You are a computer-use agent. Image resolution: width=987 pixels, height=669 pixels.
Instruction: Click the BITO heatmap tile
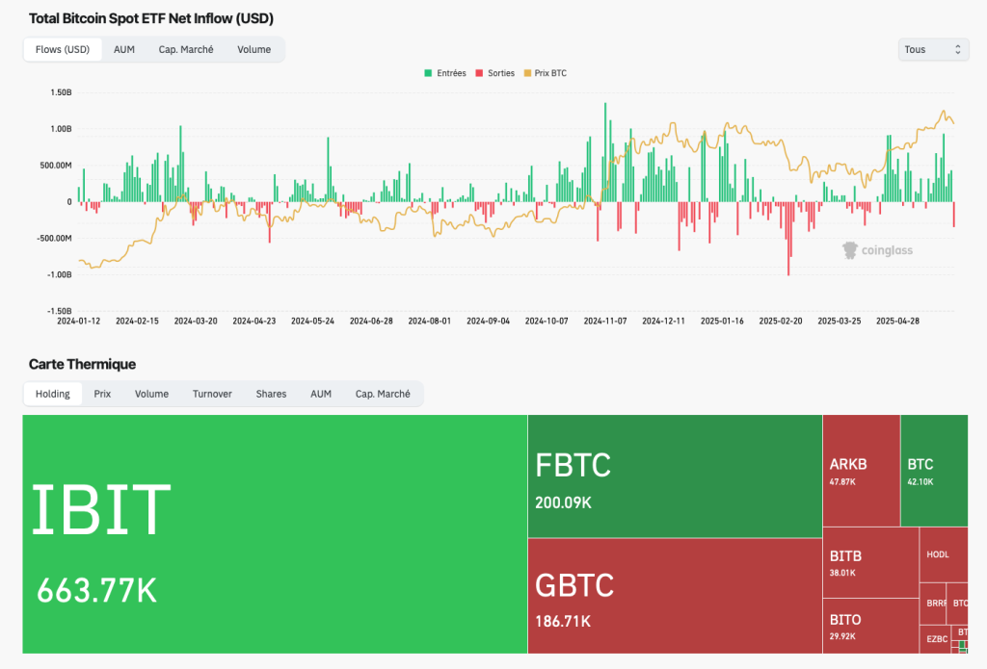click(x=870, y=626)
